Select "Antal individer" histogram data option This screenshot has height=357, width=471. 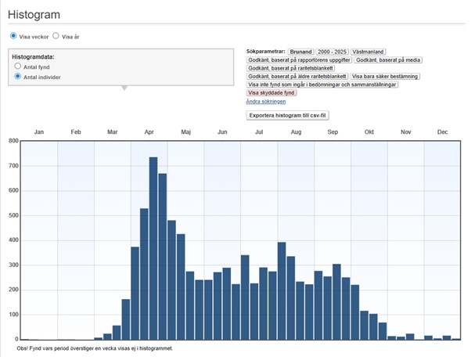click(x=18, y=77)
